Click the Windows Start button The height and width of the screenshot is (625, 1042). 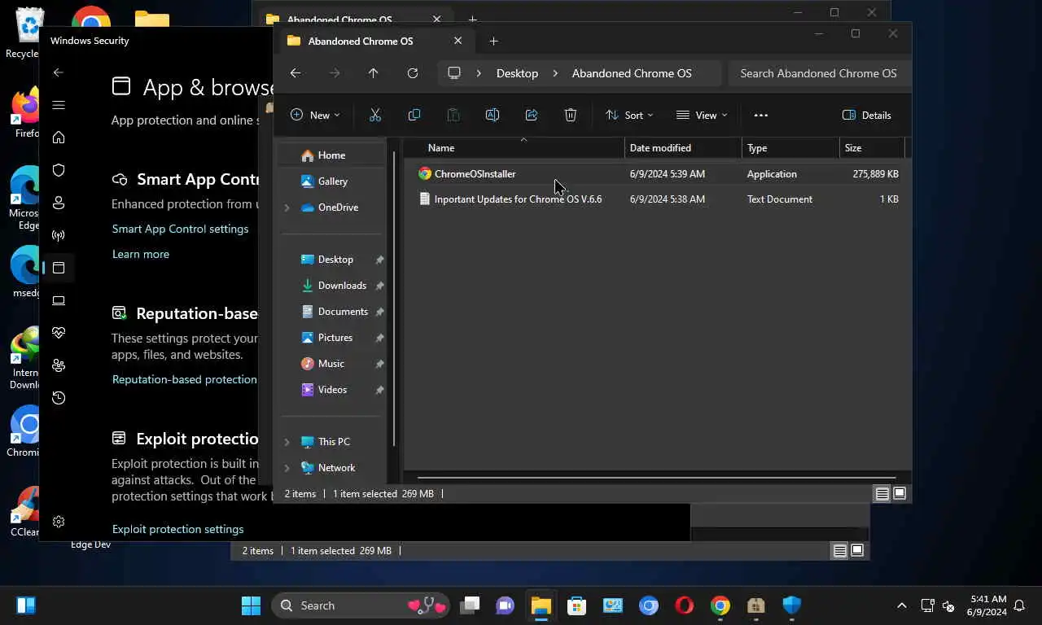tap(251, 605)
